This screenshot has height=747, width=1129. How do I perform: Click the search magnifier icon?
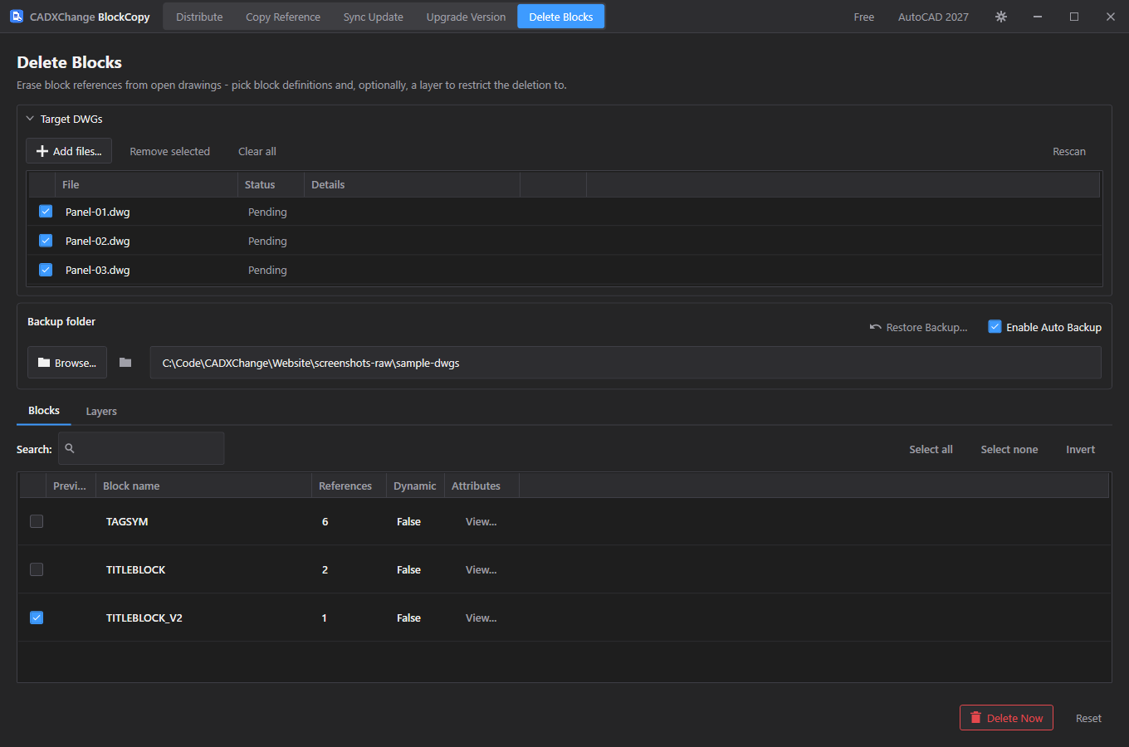(x=70, y=448)
